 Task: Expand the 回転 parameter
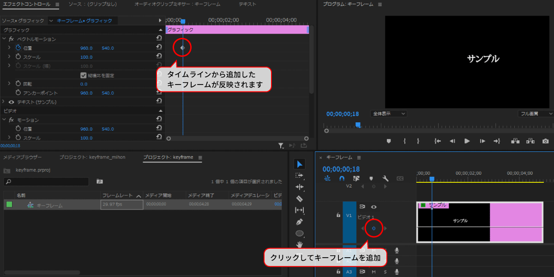9,84
